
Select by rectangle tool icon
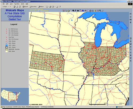pyautogui.click(x=98, y=11)
